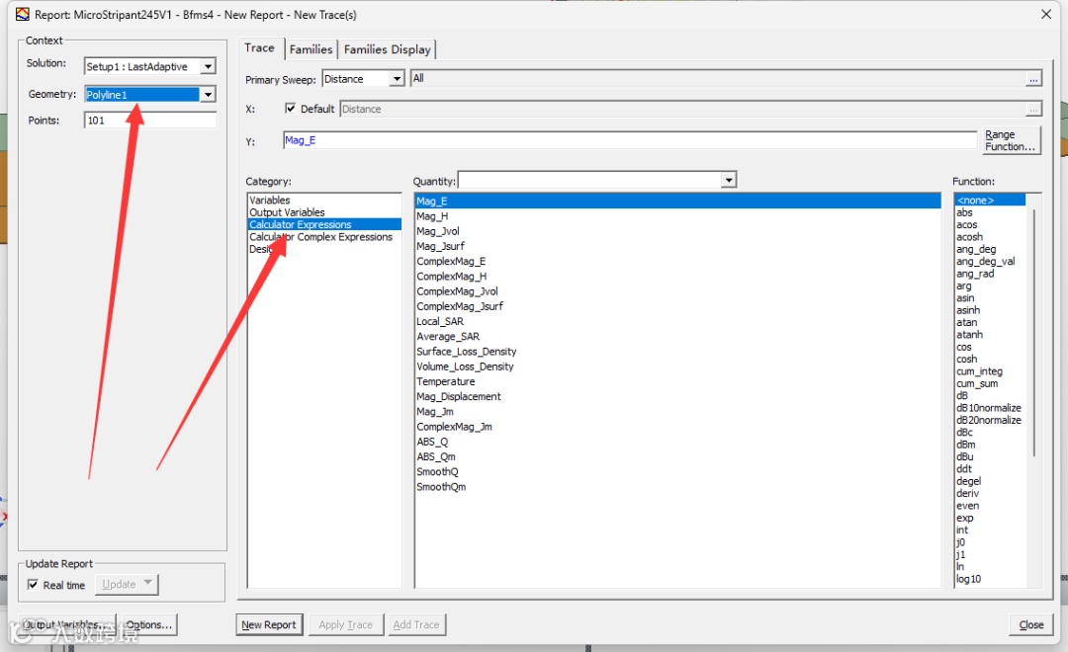Select abs function
The height and width of the screenshot is (652, 1068).
[964, 212]
